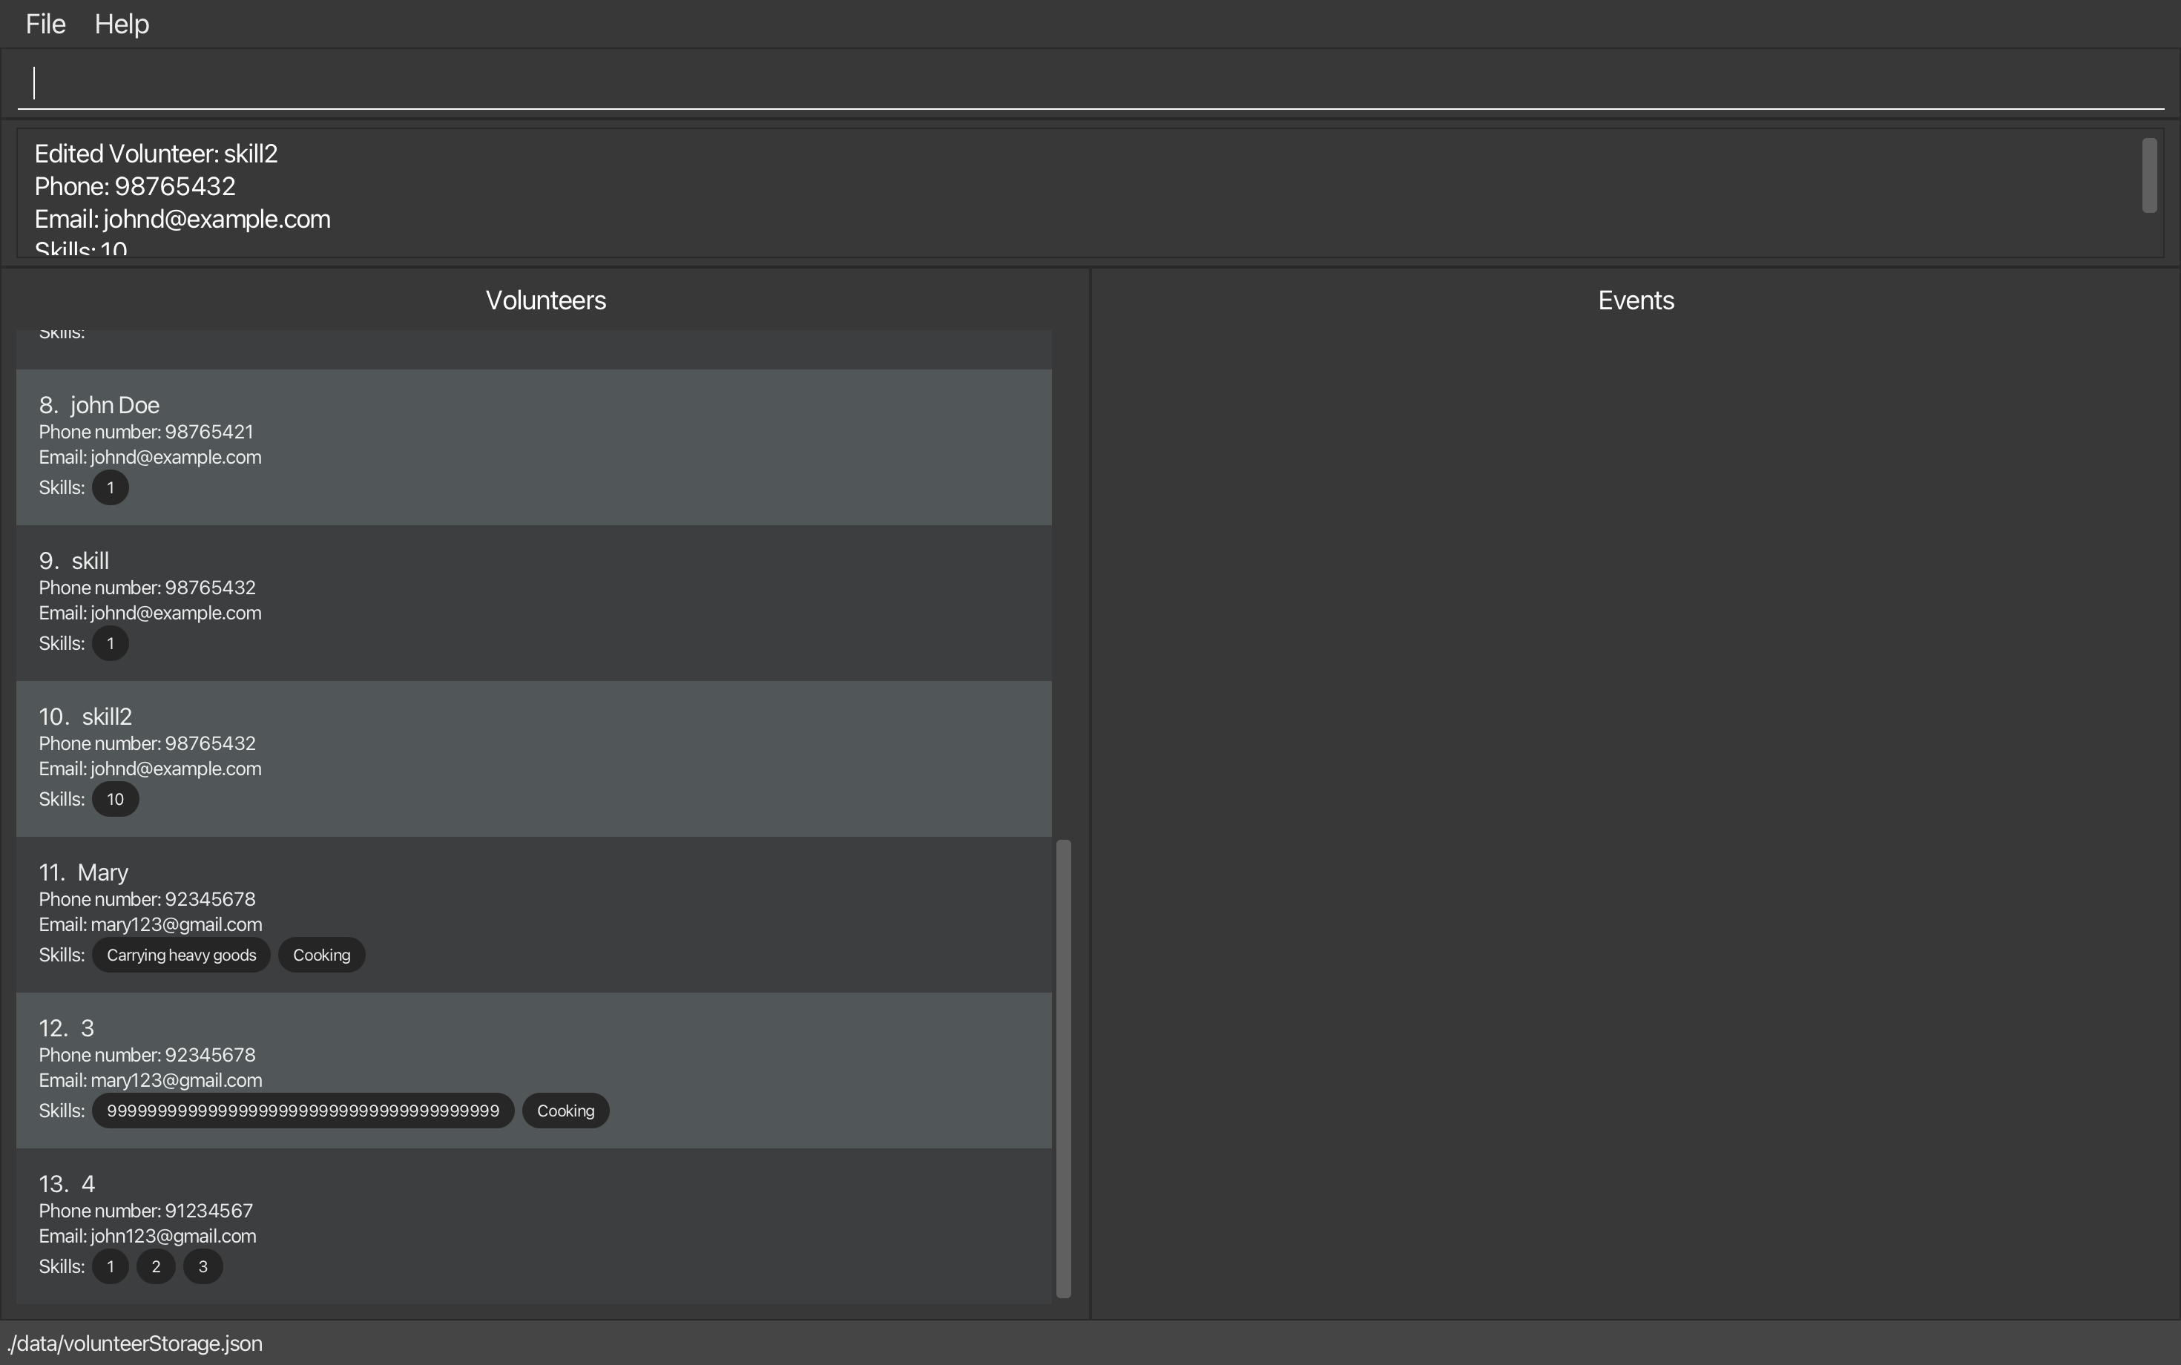
Task: Click Edited Volunteer: skill2 result text
Action: click(157, 154)
